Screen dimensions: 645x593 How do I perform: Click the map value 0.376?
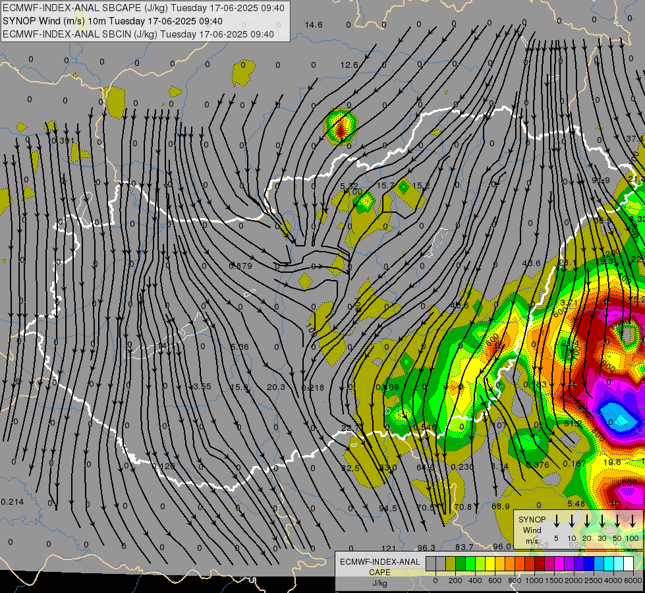pyautogui.click(x=538, y=465)
